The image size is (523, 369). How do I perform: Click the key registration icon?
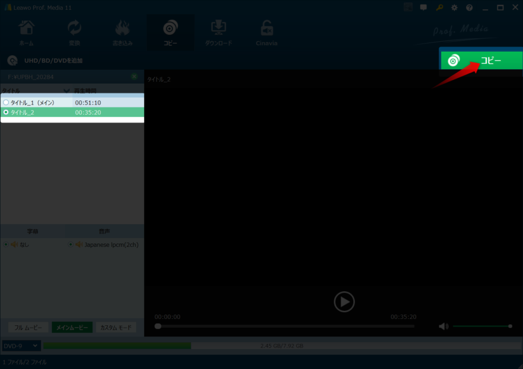(x=439, y=8)
